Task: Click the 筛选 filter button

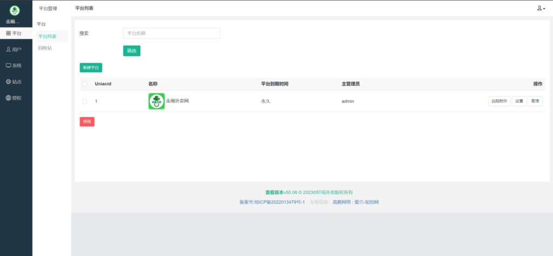Action: click(x=132, y=51)
